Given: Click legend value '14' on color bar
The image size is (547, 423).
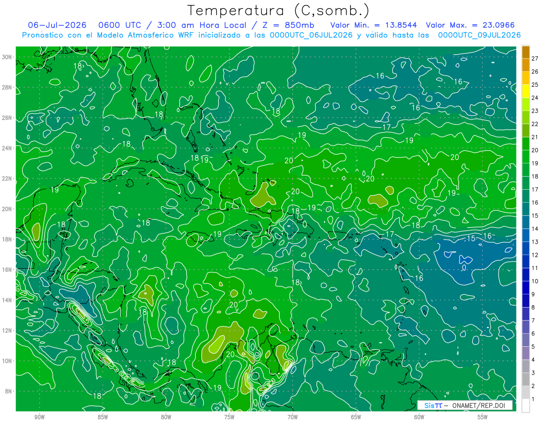Looking at the screenshot, I should pos(535,229).
